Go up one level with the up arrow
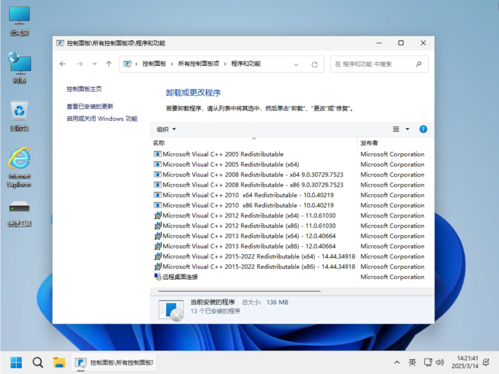This screenshot has height=374, width=499. click(109, 64)
